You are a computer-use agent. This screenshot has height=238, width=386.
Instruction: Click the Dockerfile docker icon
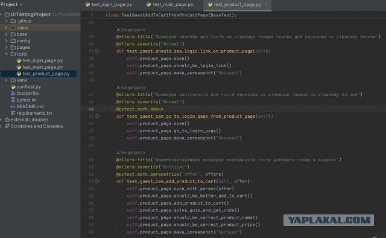point(13,93)
